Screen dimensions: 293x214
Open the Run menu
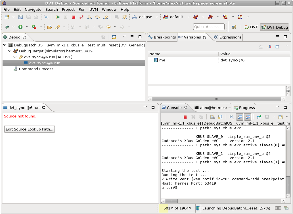tap(82, 9)
